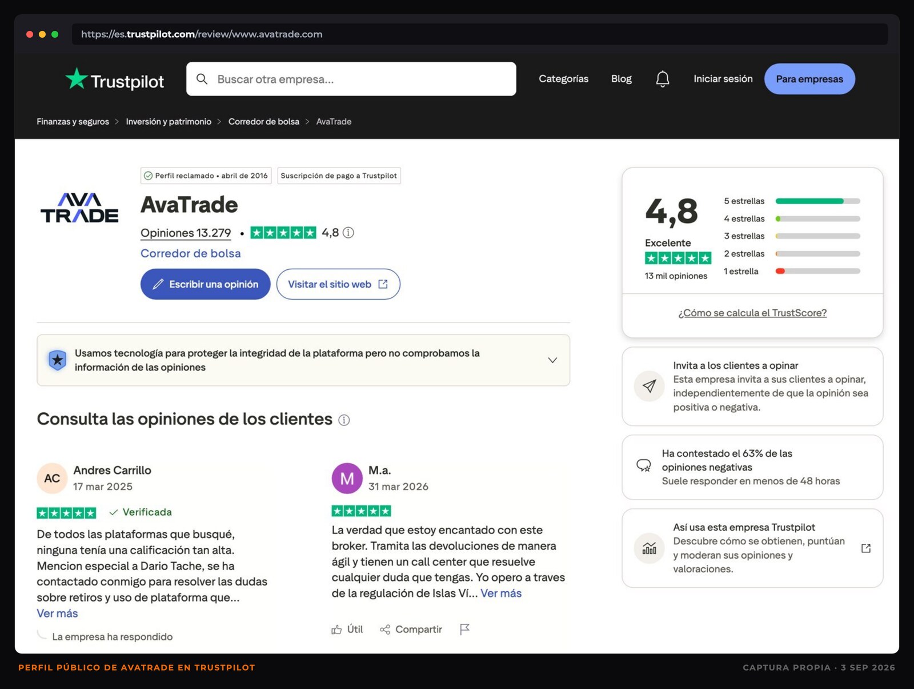
Task: Open ¿Cómo se calcula el TrustScore? link
Action: pos(752,313)
